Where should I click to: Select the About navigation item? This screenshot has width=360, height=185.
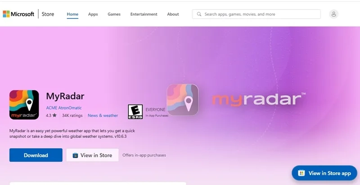coord(173,14)
